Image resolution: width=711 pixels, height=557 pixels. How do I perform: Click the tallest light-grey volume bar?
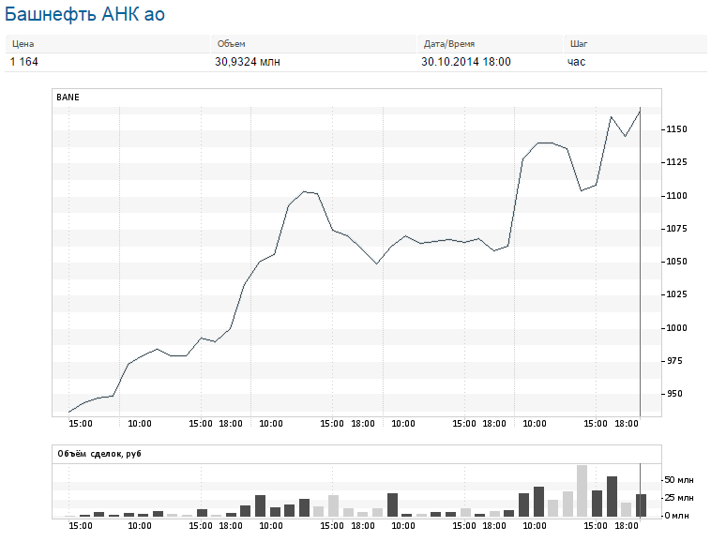coord(582,490)
